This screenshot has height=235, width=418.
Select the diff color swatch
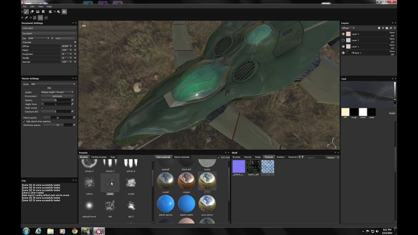pos(345,112)
